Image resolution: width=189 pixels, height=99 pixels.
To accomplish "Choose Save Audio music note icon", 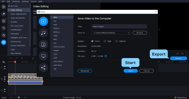I will click(x=43, y=33).
